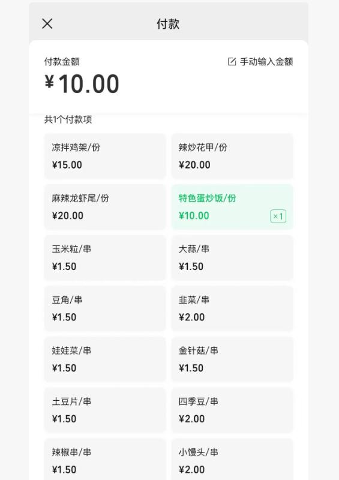Tap the edit pencil icon for manual amount

point(232,62)
